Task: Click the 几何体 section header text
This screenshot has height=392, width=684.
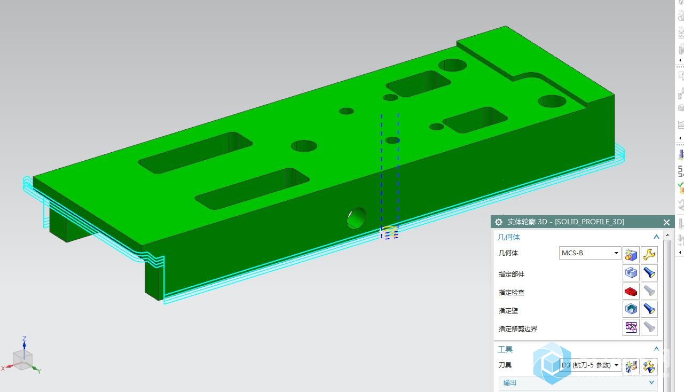Action: (x=509, y=237)
